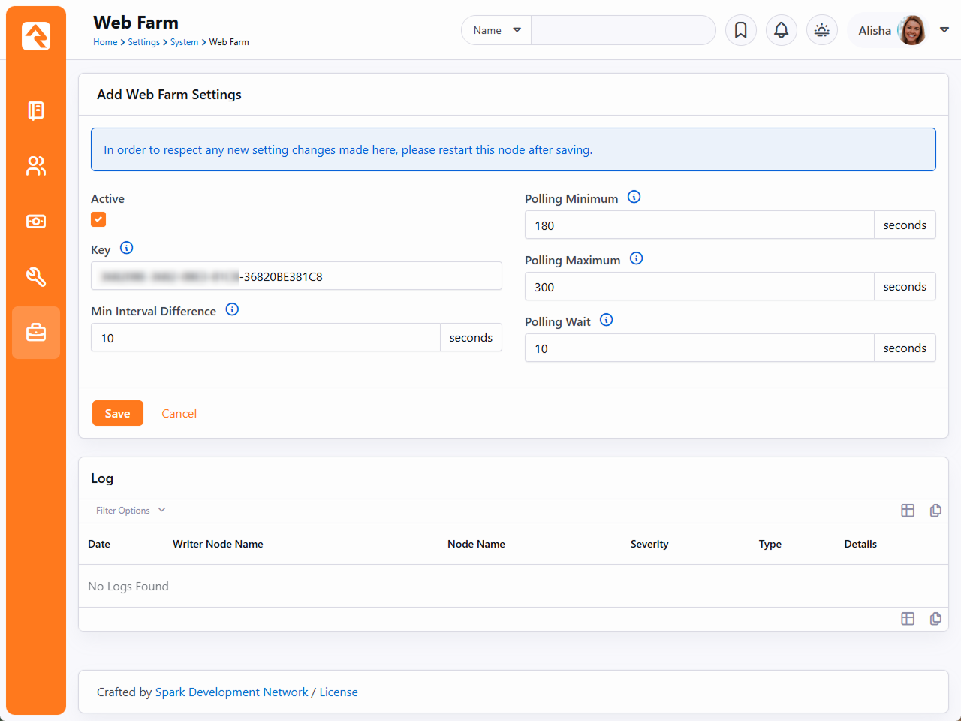Uncheck the Active checkbox
Viewport: 961px width, 721px height.
click(98, 219)
